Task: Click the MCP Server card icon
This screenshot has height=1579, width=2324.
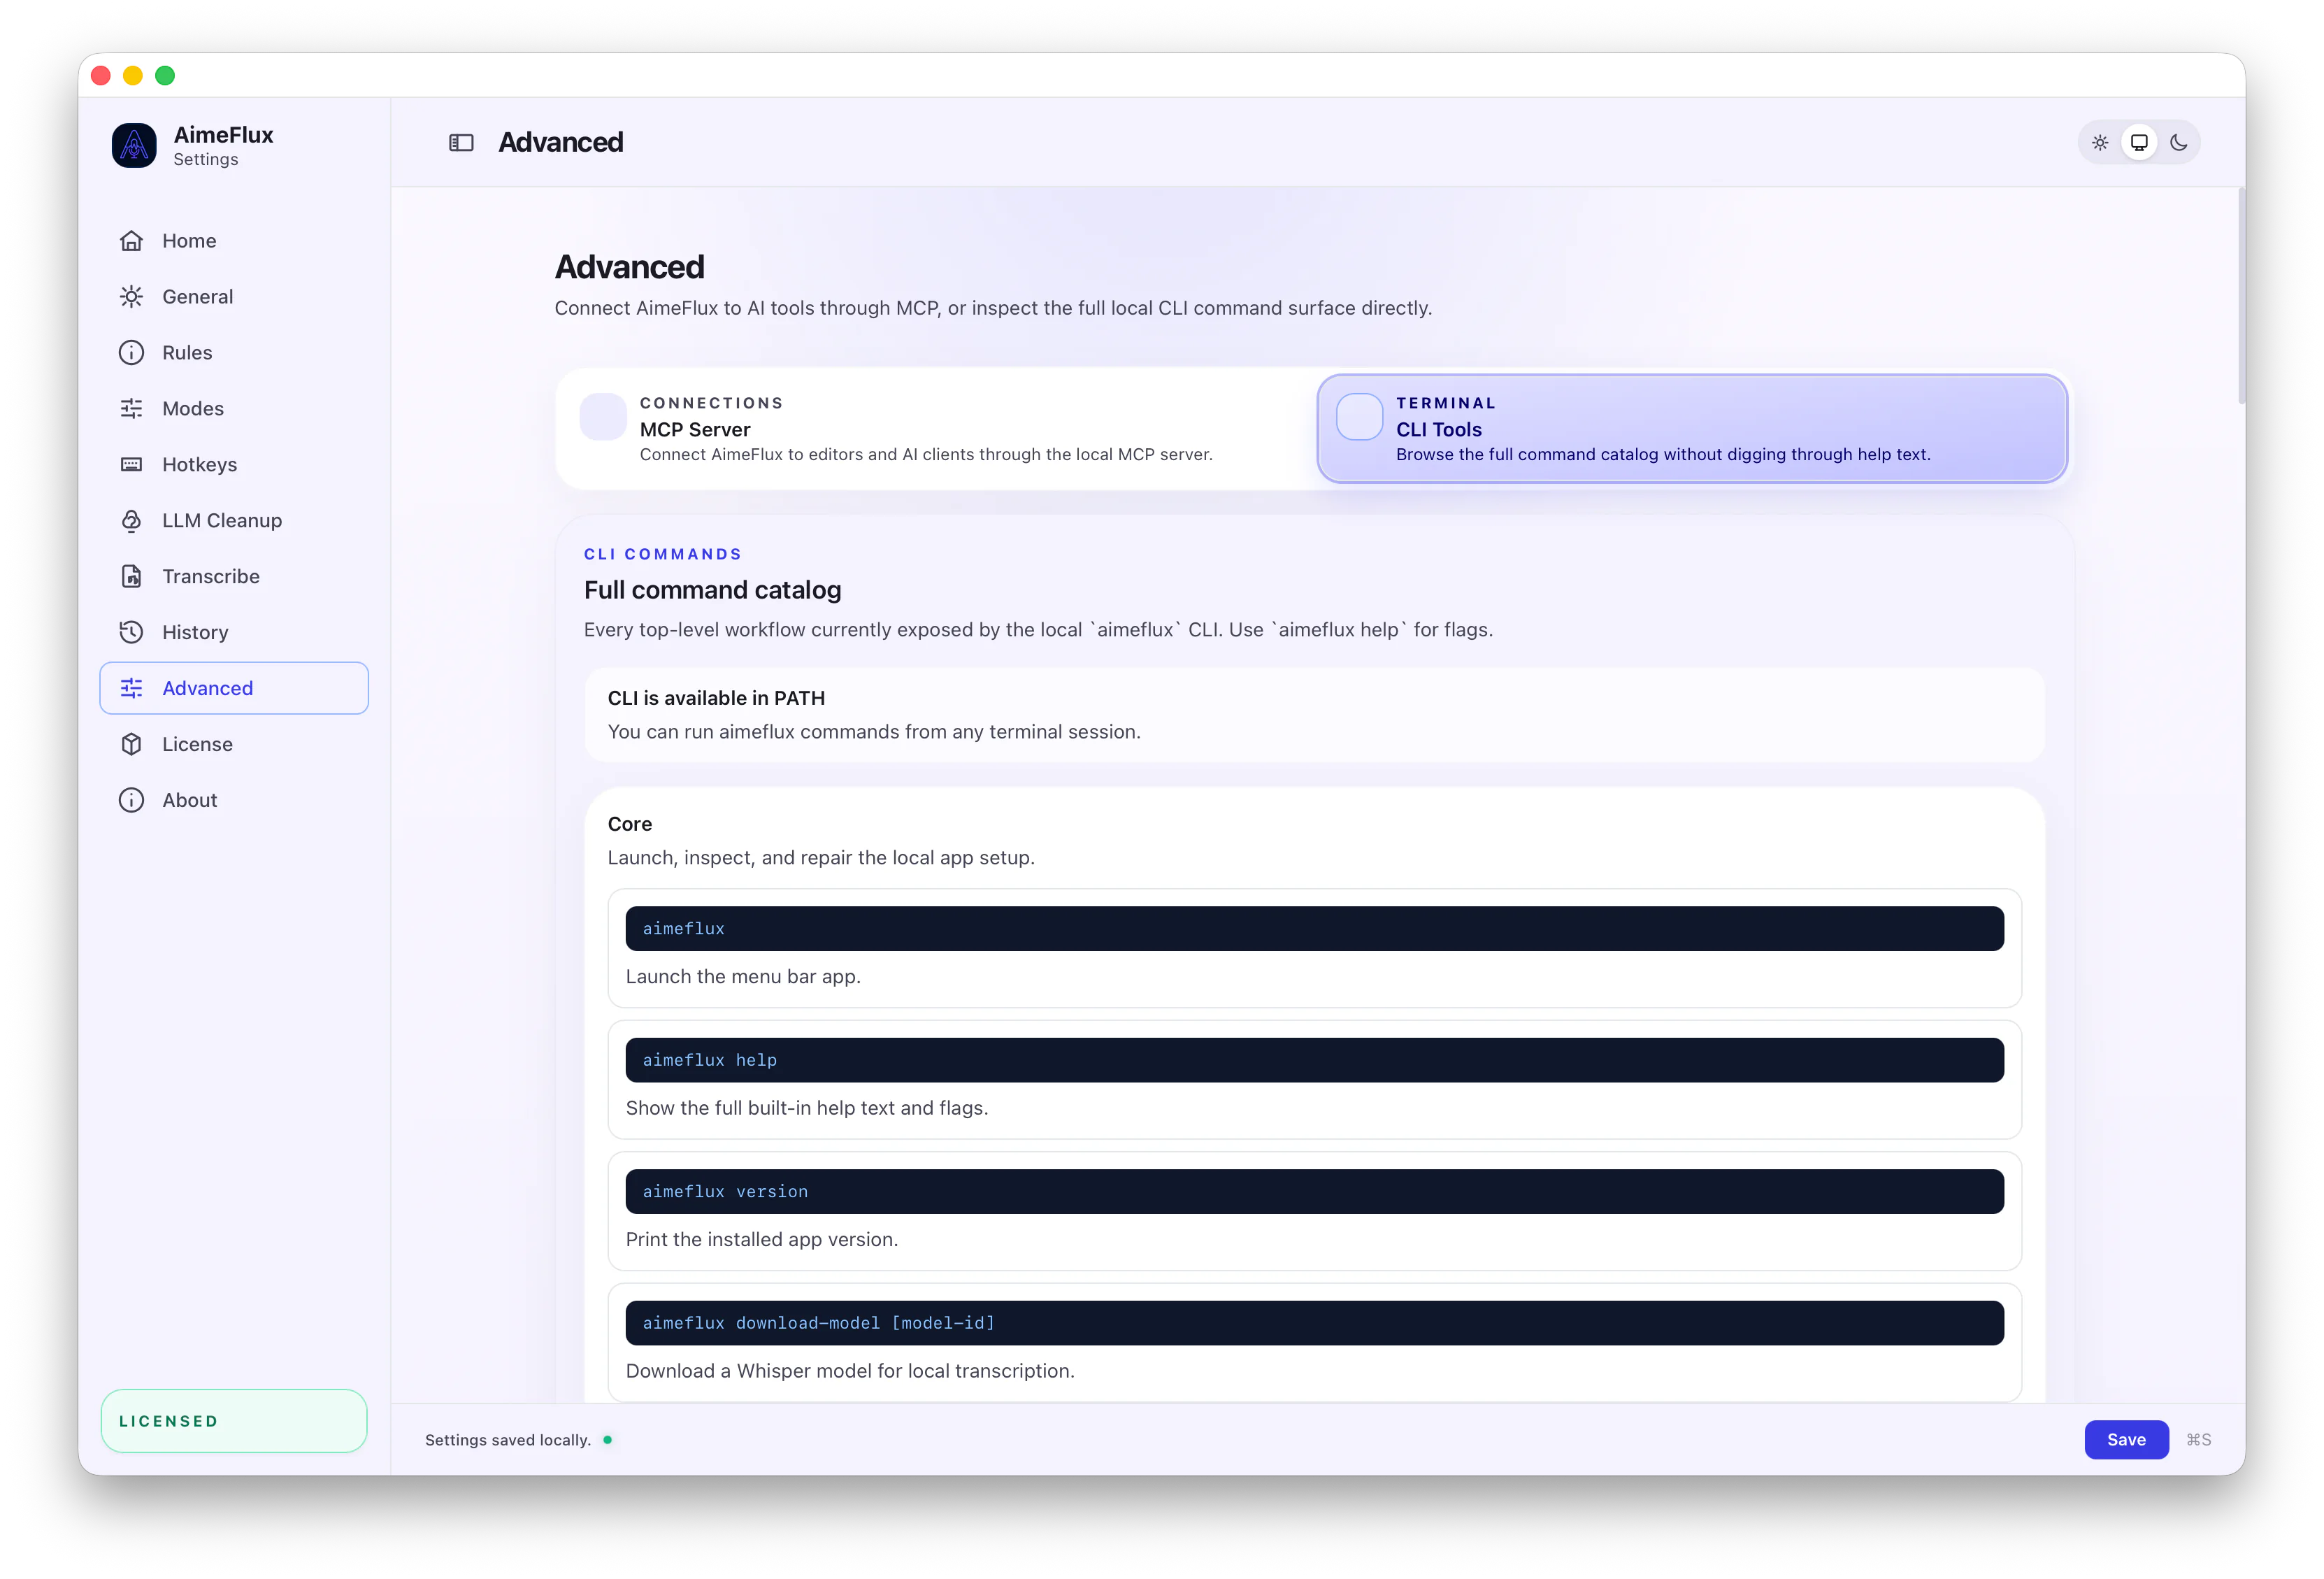Action: coord(603,417)
